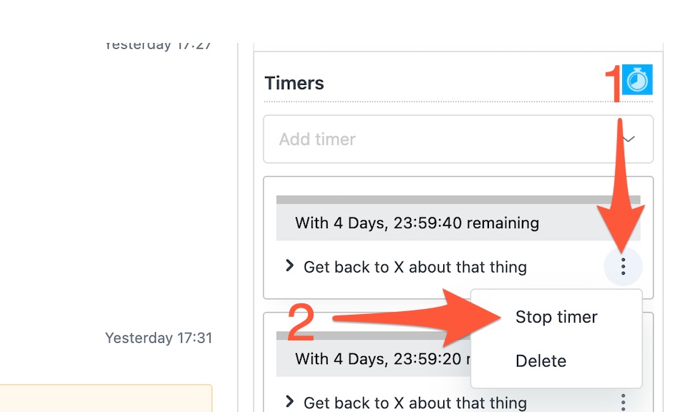The image size is (673, 412).
Task: Open three-dot menu of first timer
Action: (x=623, y=267)
